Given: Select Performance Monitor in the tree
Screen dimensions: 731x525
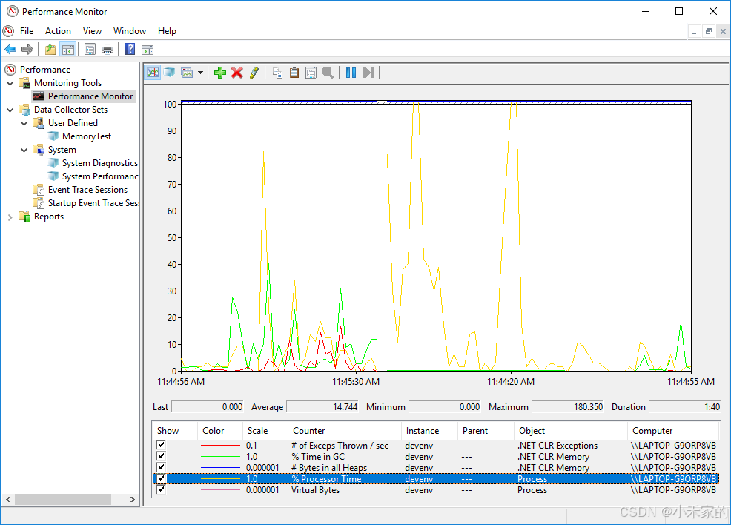Looking at the screenshot, I should click(x=90, y=96).
